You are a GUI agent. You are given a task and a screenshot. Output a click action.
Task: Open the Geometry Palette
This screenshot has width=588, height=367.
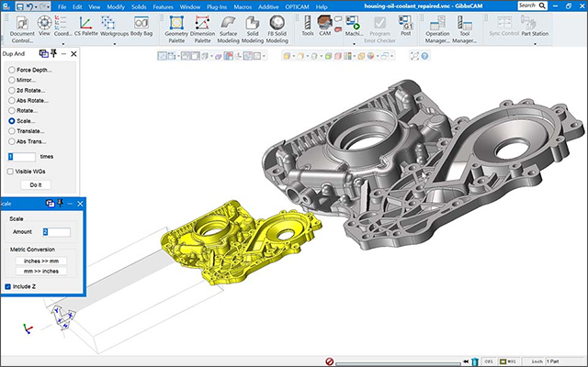tap(175, 27)
